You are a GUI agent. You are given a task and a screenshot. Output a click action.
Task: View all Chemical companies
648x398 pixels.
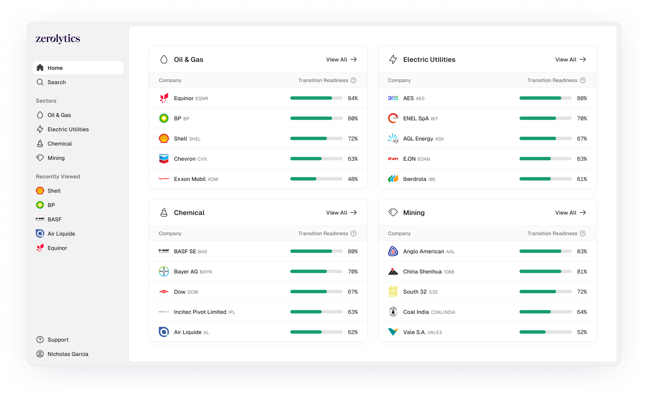tap(341, 213)
